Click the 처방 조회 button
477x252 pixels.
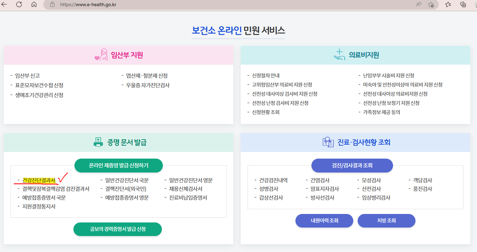point(386,221)
